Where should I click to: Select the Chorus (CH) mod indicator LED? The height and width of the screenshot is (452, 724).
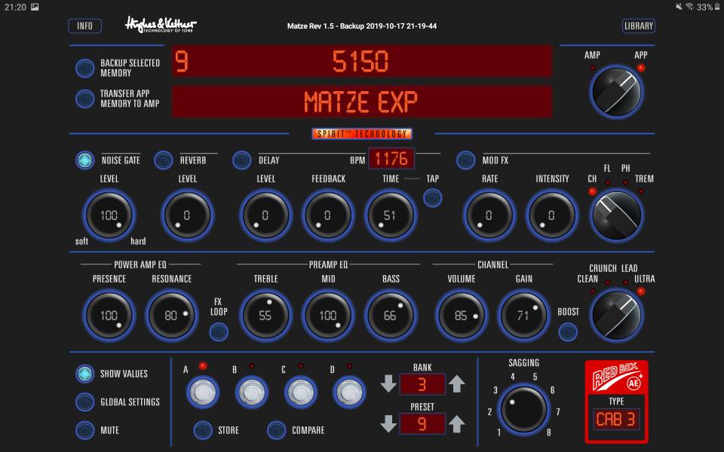(x=593, y=191)
